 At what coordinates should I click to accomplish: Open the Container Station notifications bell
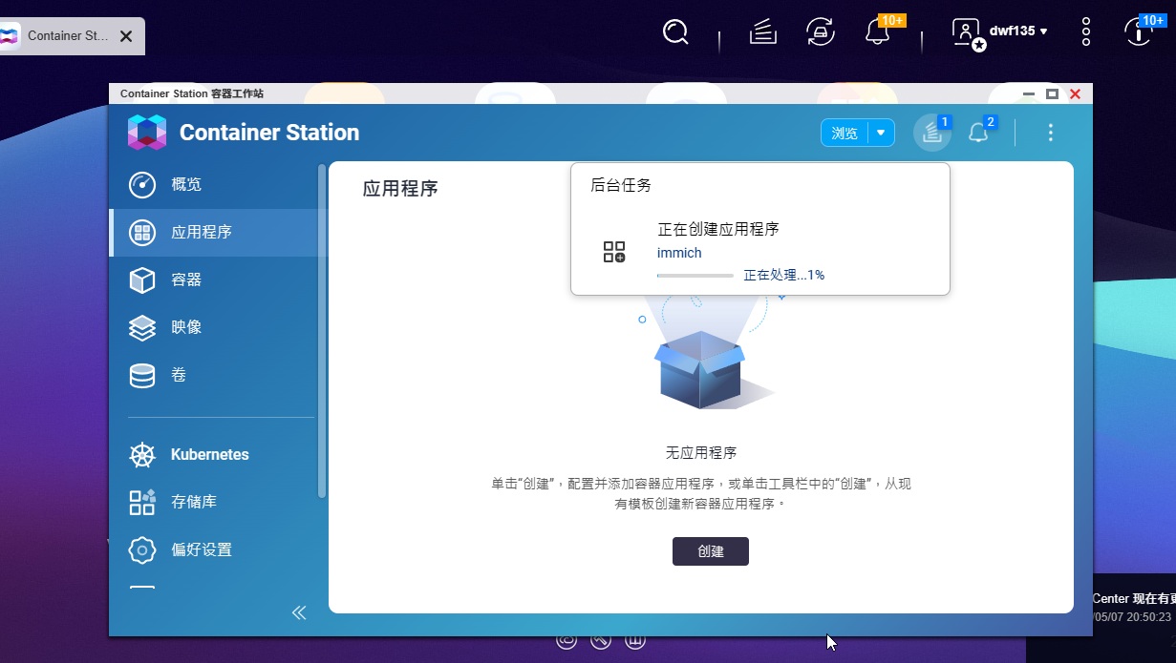[978, 133]
